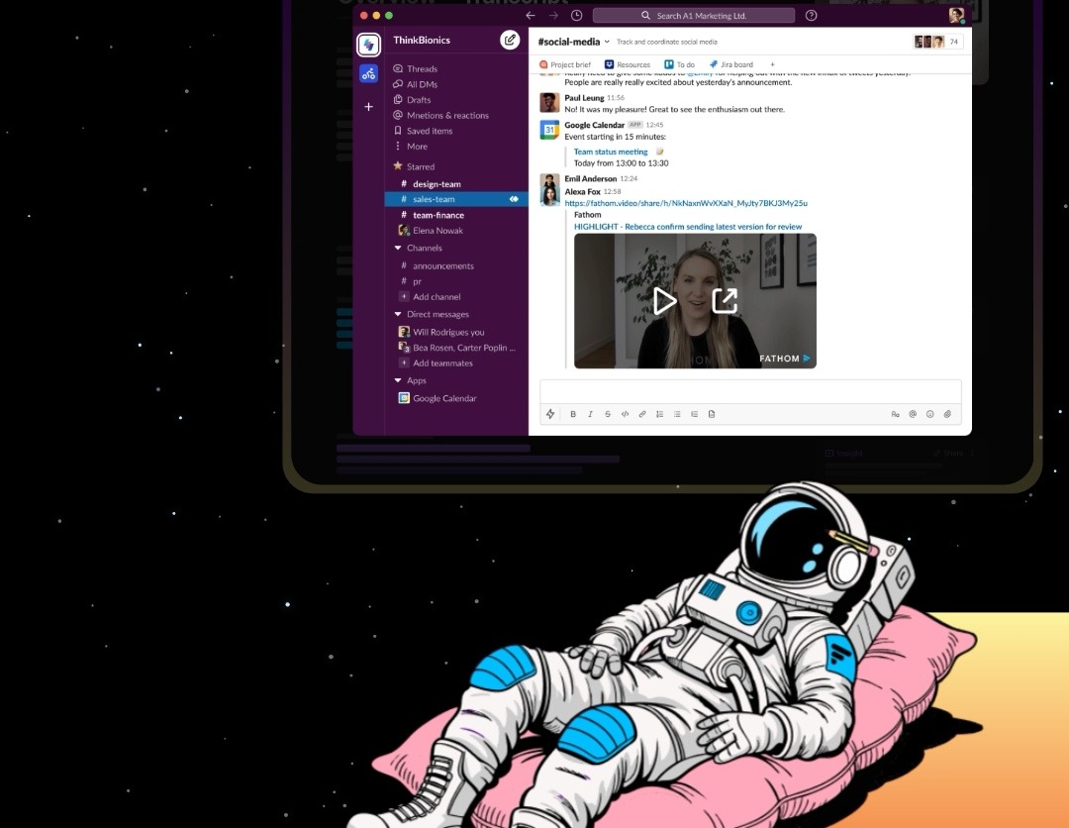
Task: Go back with the left arrow
Action: [x=531, y=15]
